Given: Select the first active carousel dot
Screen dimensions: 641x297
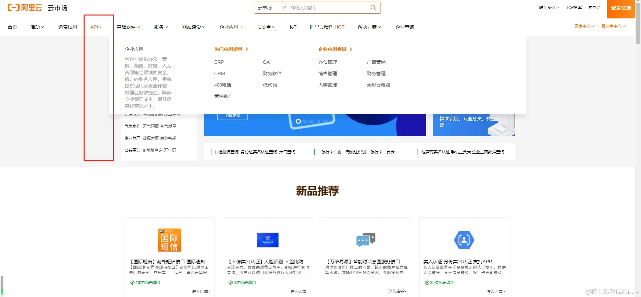Looking at the screenshot, I should click(298, 121).
